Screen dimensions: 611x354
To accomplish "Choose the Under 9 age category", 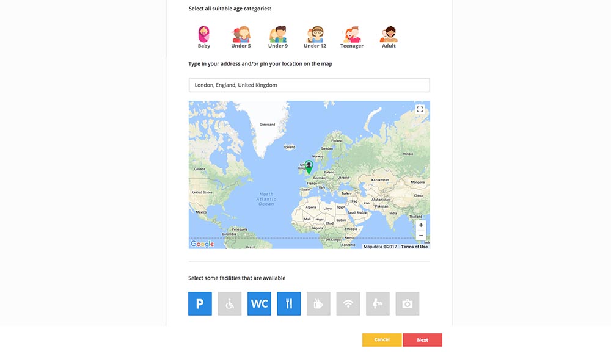I will (x=278, y=37).
